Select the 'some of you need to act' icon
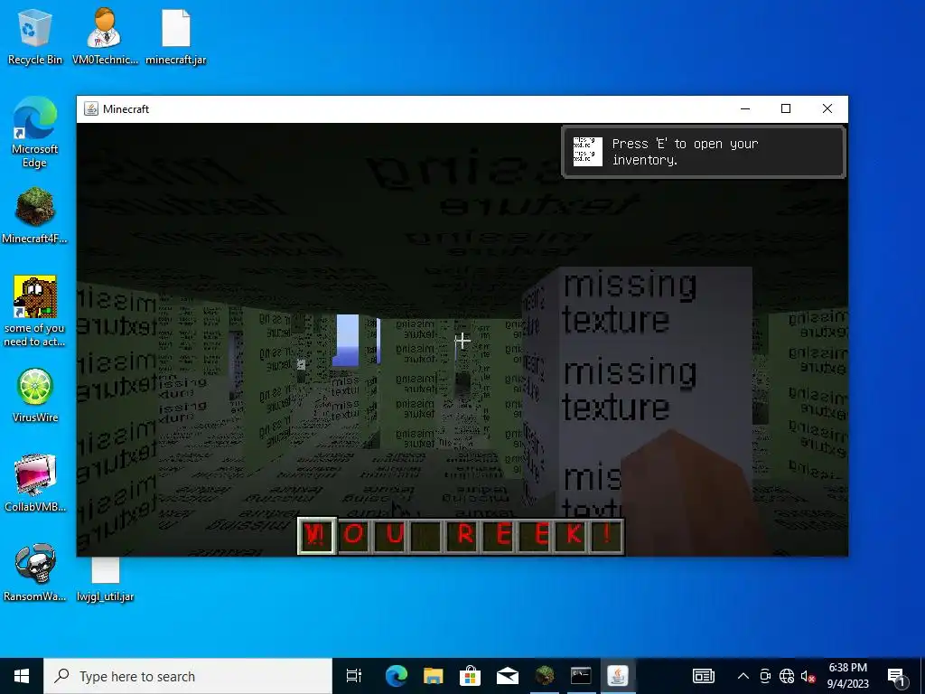Viewport: 925px width, 694px height. pyautogui.click(x=35, y=311)
